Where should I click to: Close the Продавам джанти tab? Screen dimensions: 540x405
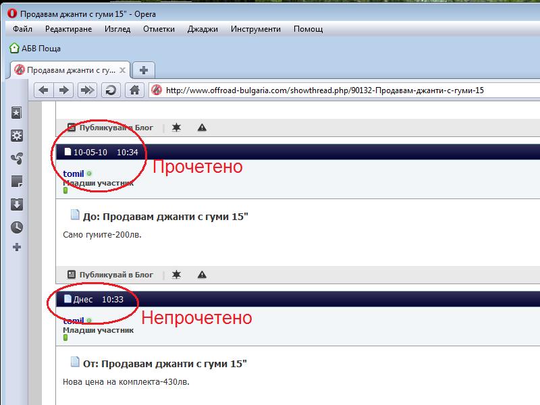click(122, 70)
